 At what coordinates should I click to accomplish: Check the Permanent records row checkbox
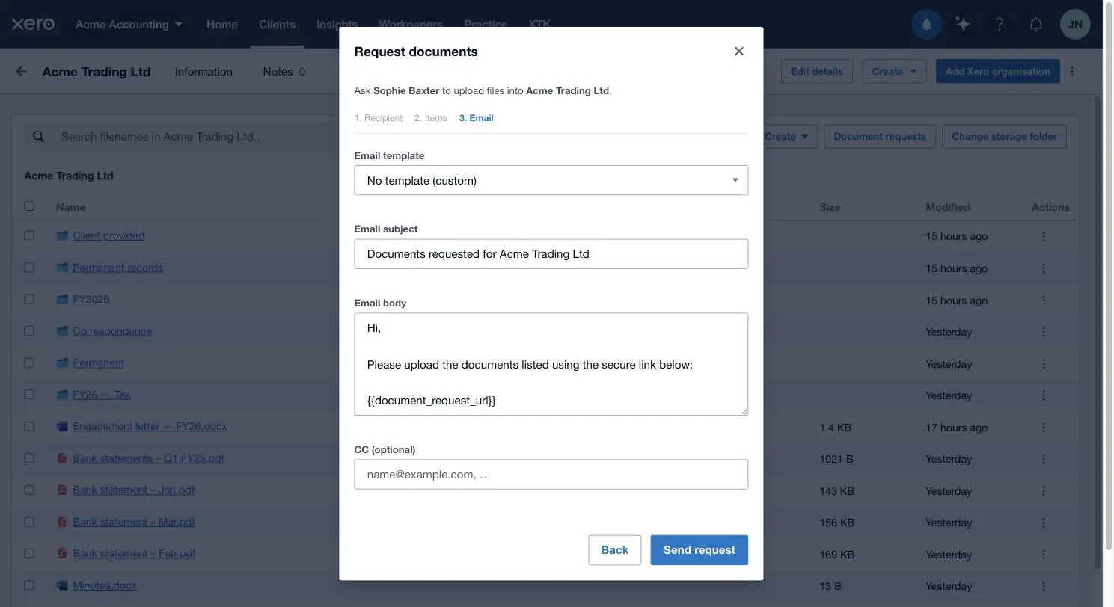[x=29, y=267]
